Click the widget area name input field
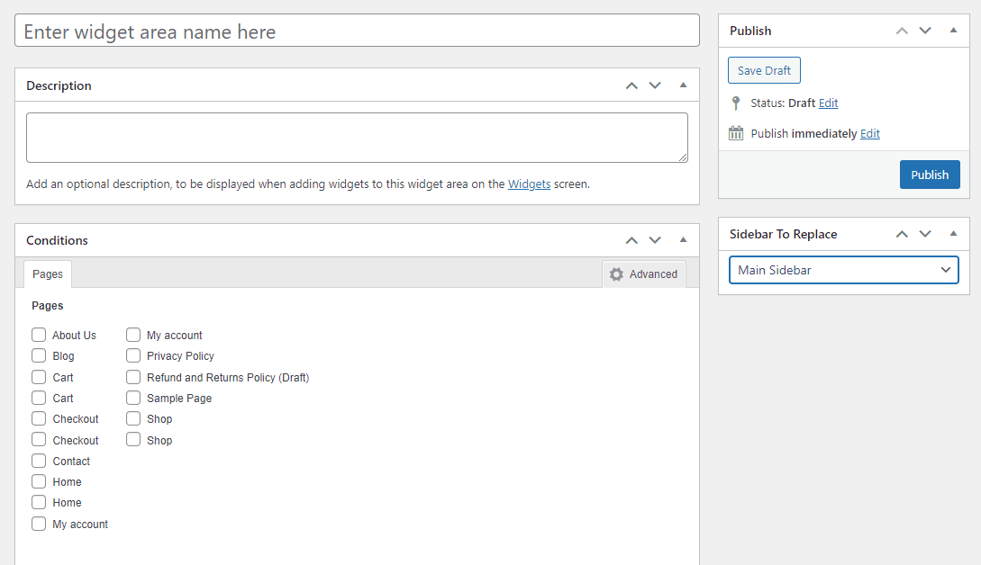981x565 pixels. 357,30
